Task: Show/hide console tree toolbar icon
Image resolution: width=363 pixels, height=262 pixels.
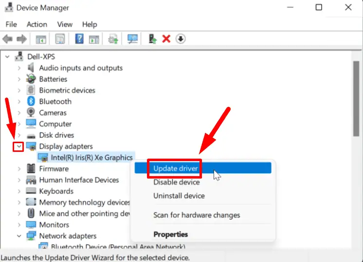Action: (41, 39)
